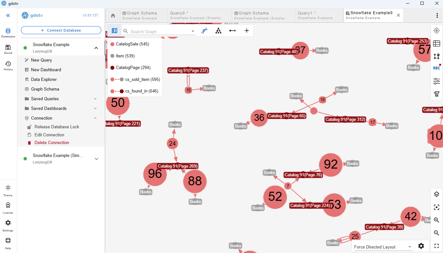Select the node labeled 96
This screenshot has height=253, width=443.
point(155,174)
